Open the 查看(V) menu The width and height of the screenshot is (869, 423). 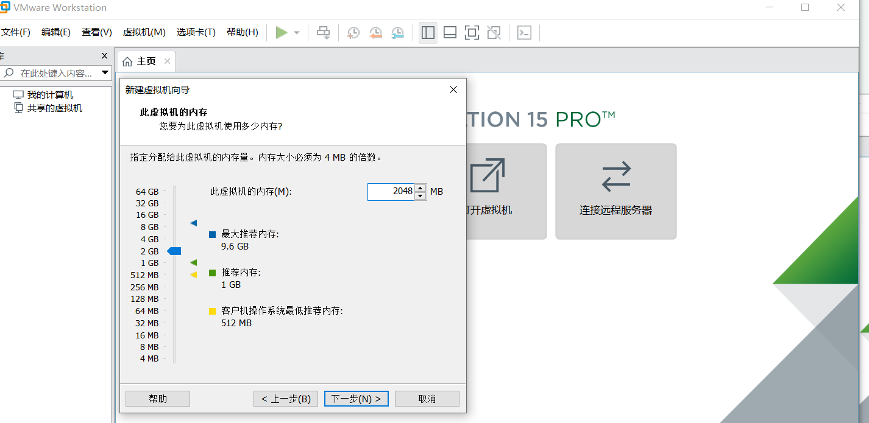click(97, 32)
